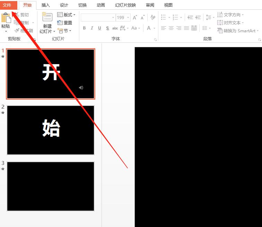Toggle align text right
Viewport: 262px width, 227px height.
[x=179, y=28]
